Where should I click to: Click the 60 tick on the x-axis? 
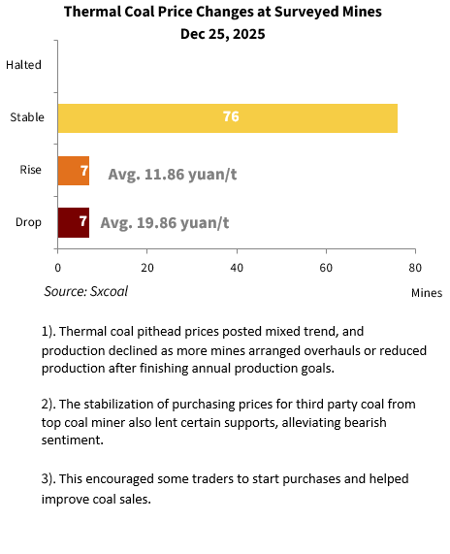click(x=326, y=268)
